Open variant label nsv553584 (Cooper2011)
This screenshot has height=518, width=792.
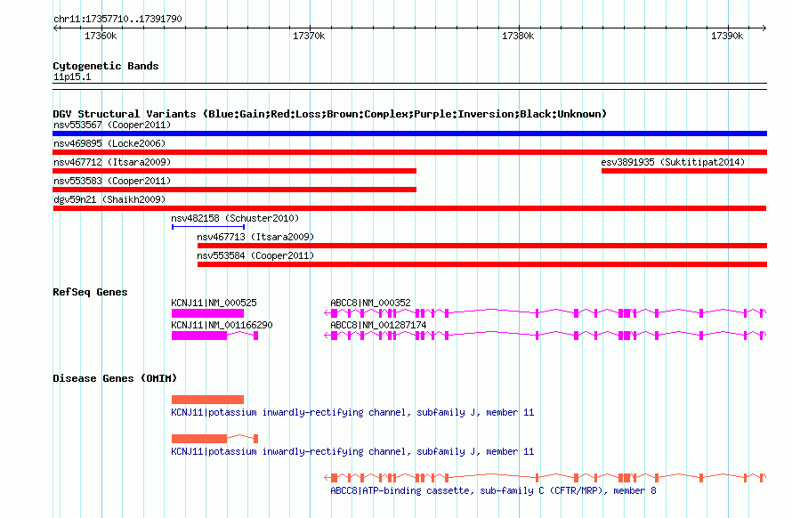pyautogui.click(x=255, y=255)
